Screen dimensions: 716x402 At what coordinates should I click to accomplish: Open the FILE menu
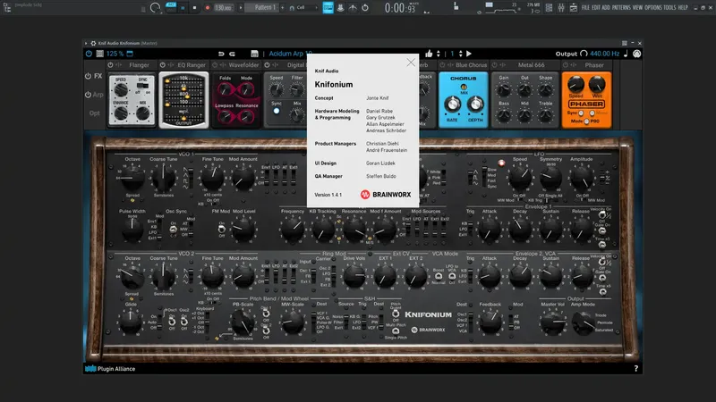pos(585,8)
